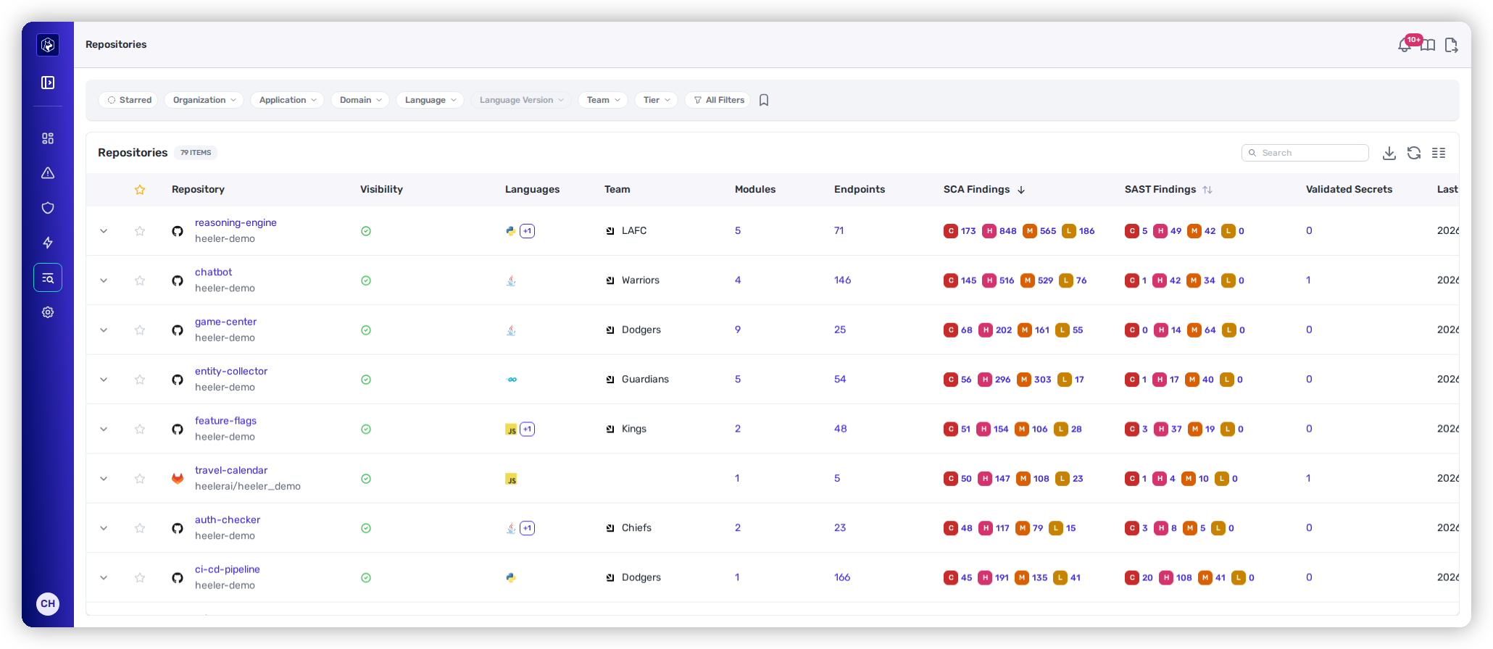Image resolution: width=1493 pixels, height=649 pixels.
Task: Click the Heeler logo icon
Action: point(48,45)
